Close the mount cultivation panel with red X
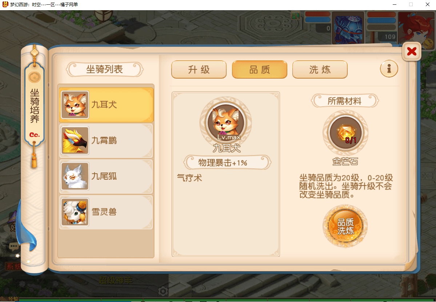The width and height of the screenshot is (436, 302). tap(412, 51)
